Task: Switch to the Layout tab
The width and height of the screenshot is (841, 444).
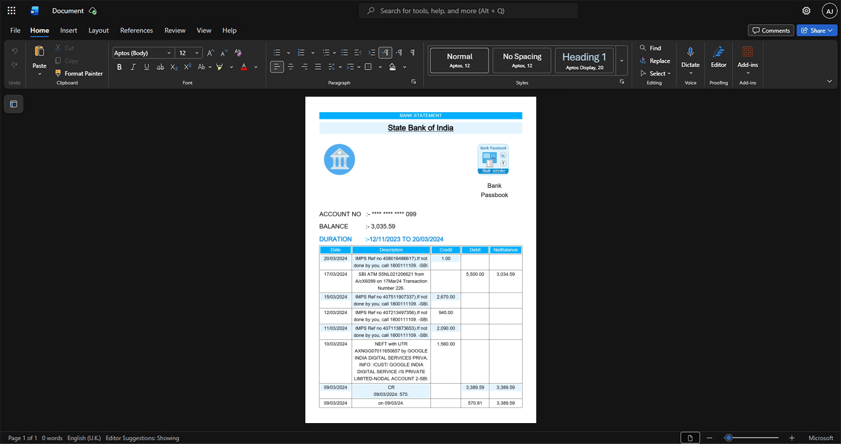Action: pos(99,30)
